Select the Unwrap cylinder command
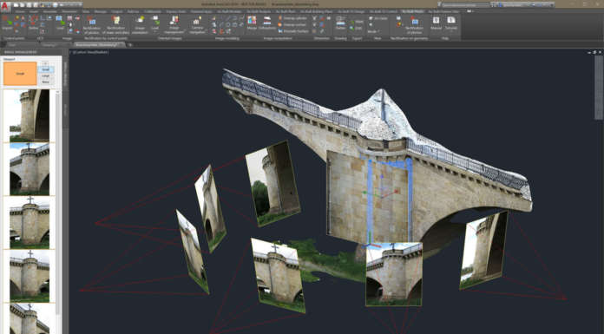The width and height of the screenshot is (604, 334). 292,18
